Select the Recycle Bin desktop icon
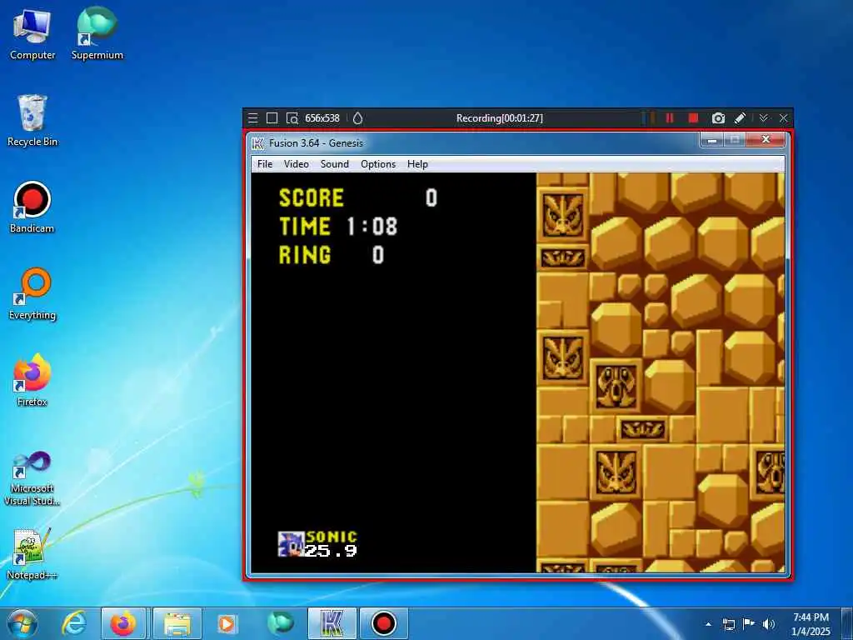 32,121
